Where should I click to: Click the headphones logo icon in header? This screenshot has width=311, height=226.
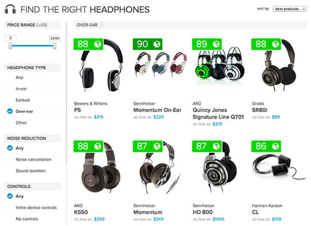tap(10, 10)
